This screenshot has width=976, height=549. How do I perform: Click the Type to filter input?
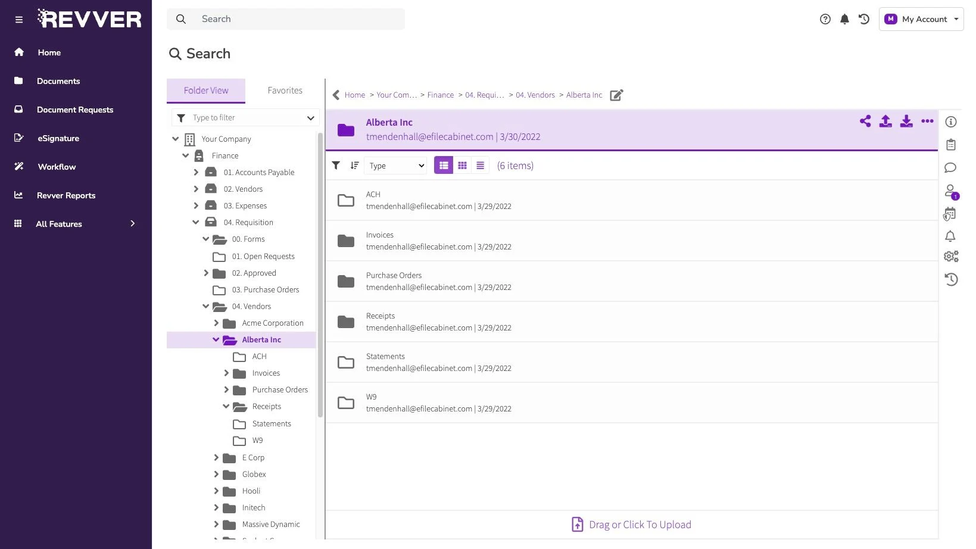246,118
